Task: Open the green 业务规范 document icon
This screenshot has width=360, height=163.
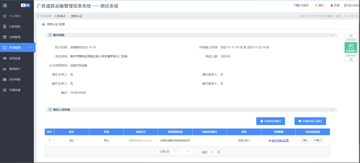Action: pyautogui.click(x=351, y=46)
